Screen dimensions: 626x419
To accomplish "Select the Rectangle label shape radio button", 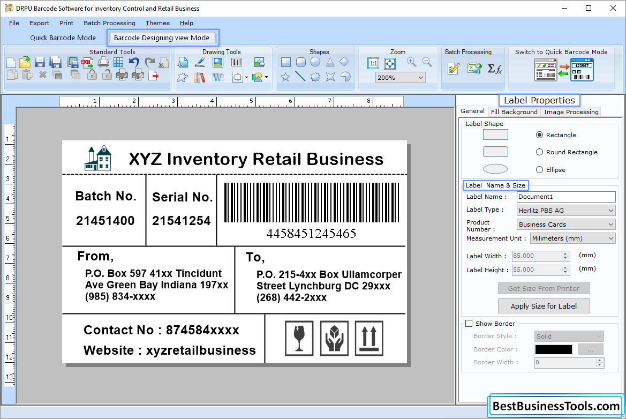I will (x=539, y=135).
